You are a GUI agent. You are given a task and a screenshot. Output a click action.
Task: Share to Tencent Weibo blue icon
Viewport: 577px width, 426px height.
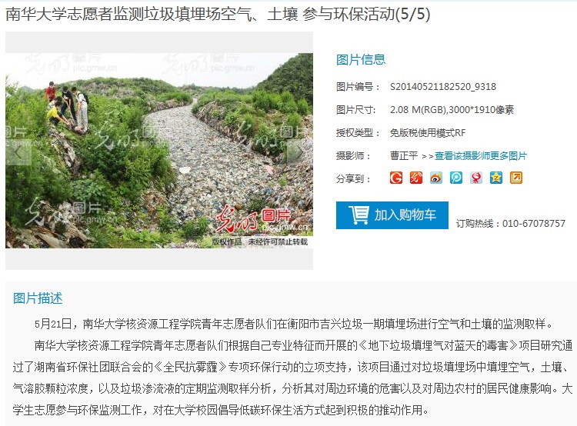pos(456,178)
